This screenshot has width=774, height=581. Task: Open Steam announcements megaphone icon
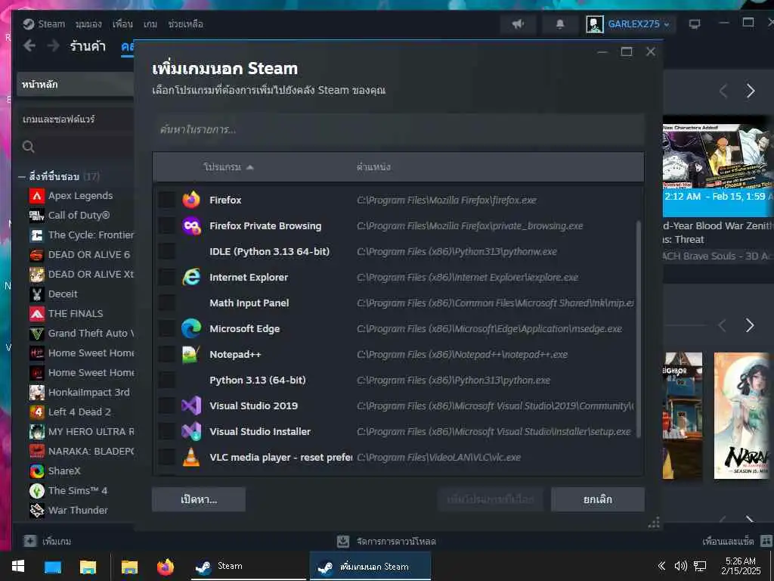pyautogui.click(x=518, y=23)
